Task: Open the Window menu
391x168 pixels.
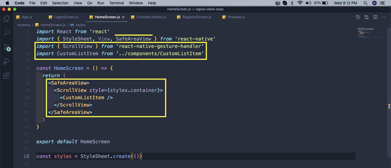Action: click(136, 3)
